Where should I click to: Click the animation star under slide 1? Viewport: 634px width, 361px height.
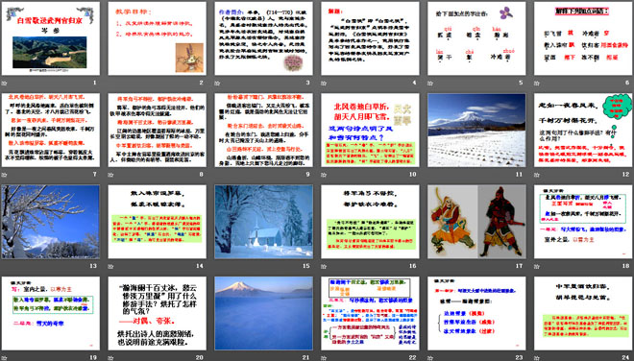(4, 84)
